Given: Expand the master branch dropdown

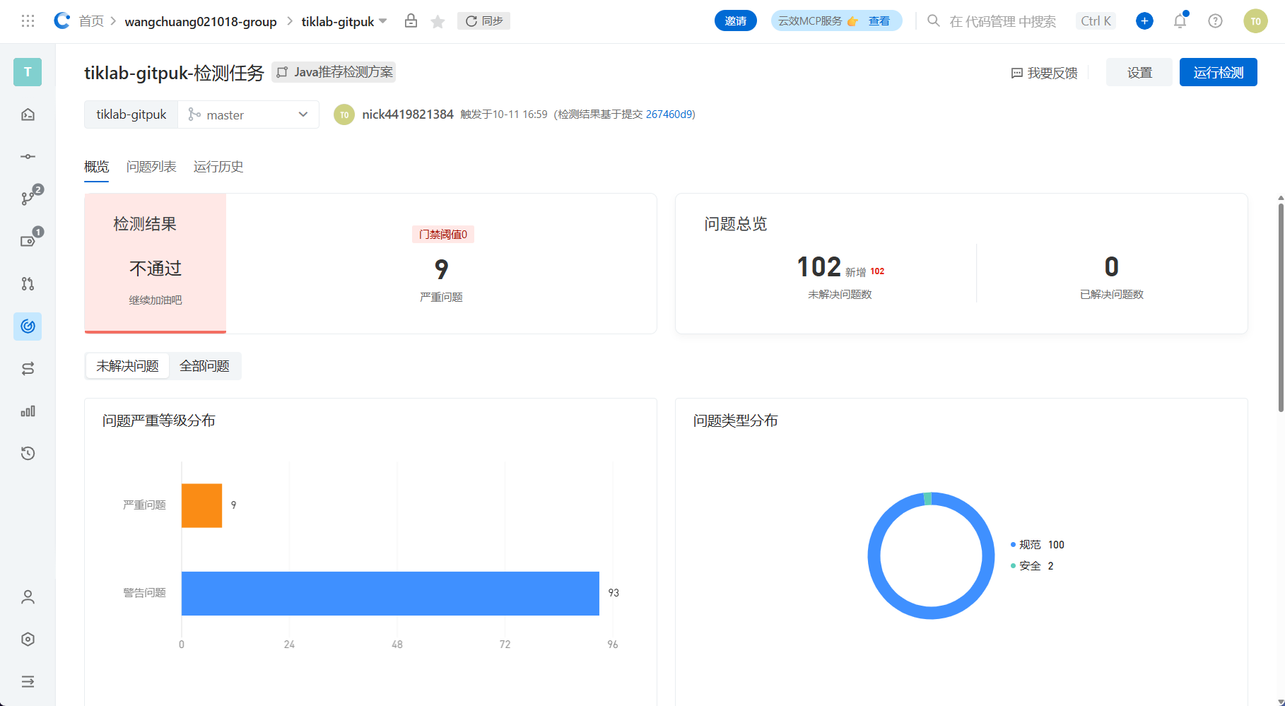Looking at the screenshot, I should pyautogui.click(x=303, y=114).
